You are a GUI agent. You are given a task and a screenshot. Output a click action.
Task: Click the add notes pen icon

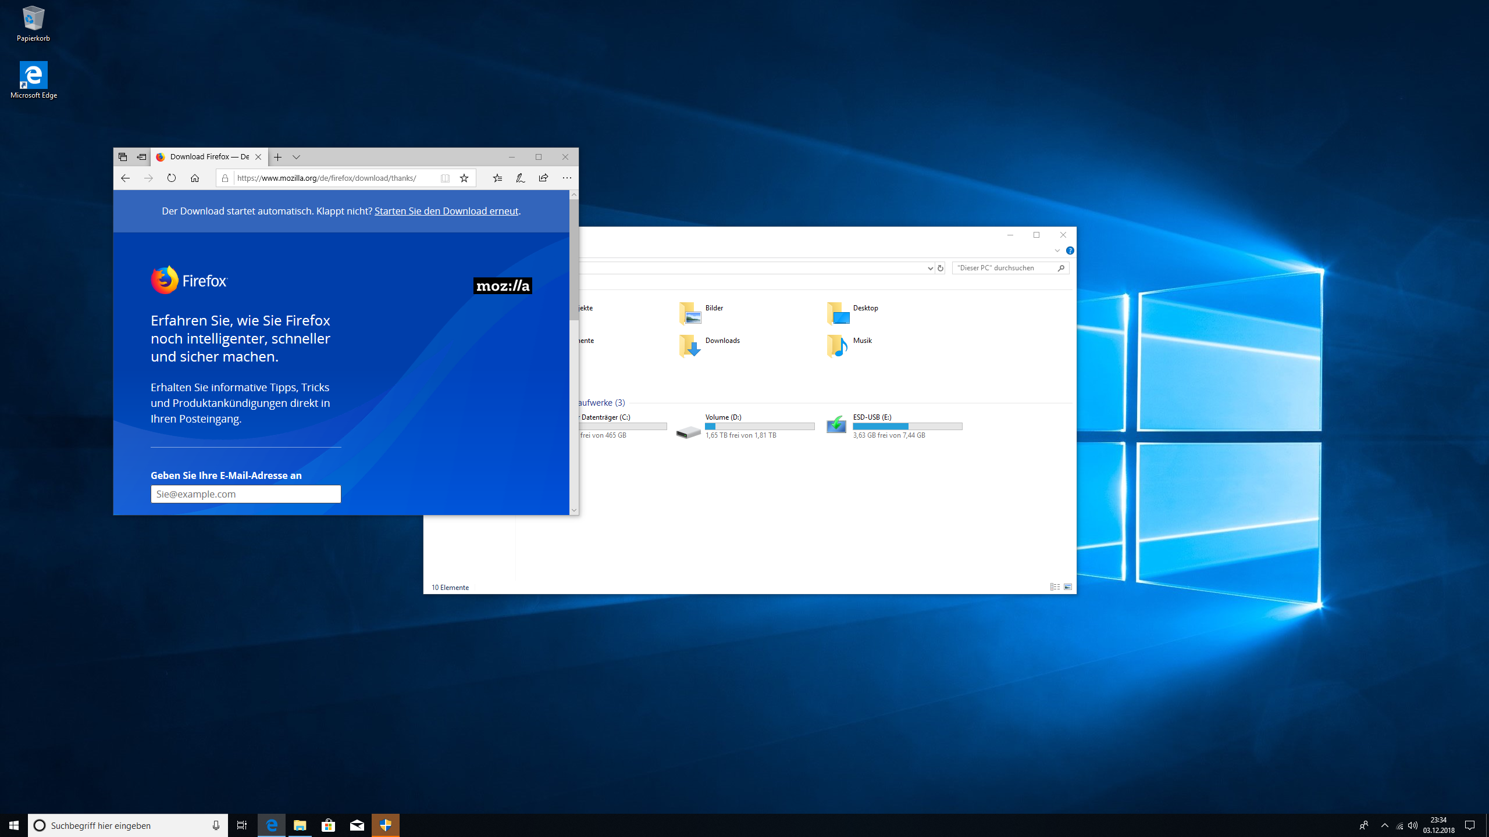click(521, 178)
